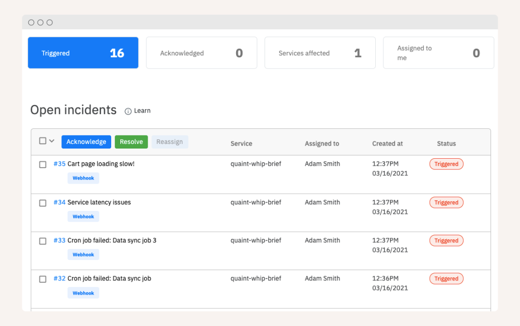Toggle the select-all incidents checkbox

coord(43,141)
